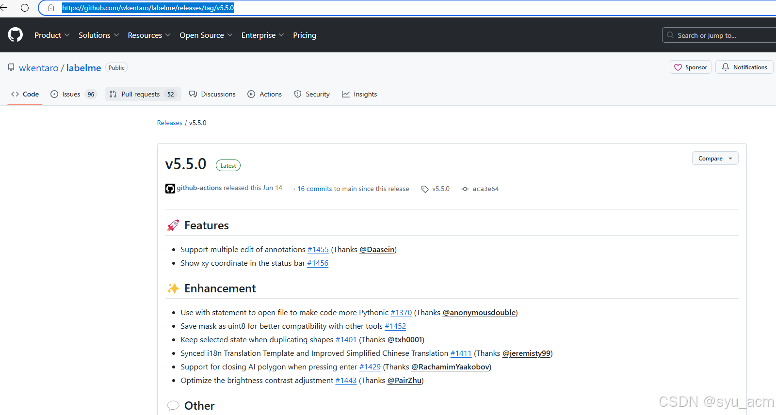This screenshot has height=415, width=776.
Task: Switch to the Issues tab
Action: (74, 94)
